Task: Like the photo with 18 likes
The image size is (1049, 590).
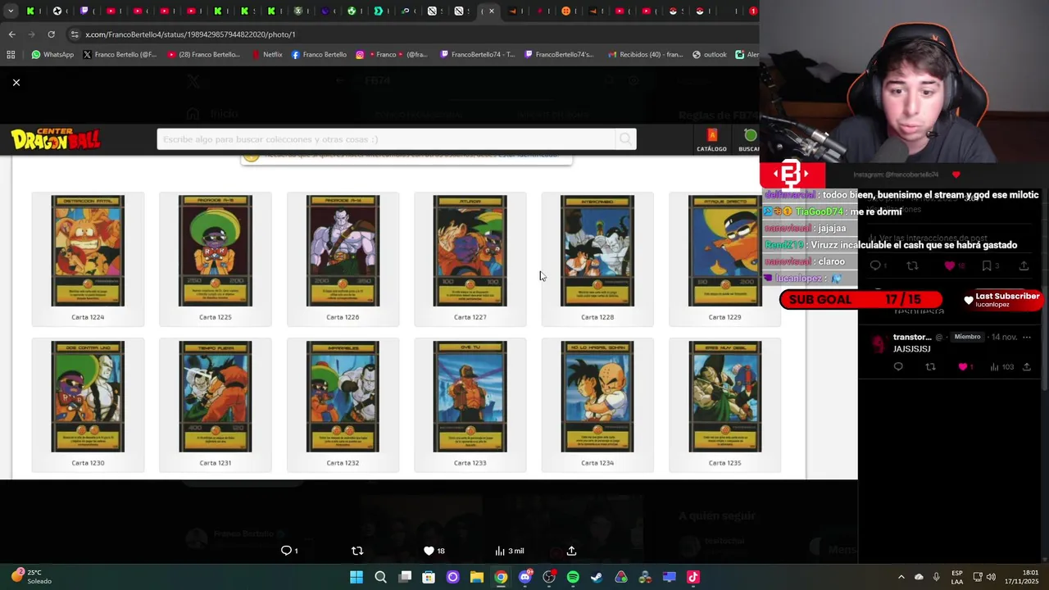Action: point(434,551)
